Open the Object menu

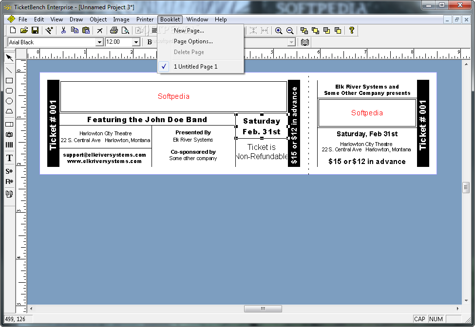(x=98, y=19)
